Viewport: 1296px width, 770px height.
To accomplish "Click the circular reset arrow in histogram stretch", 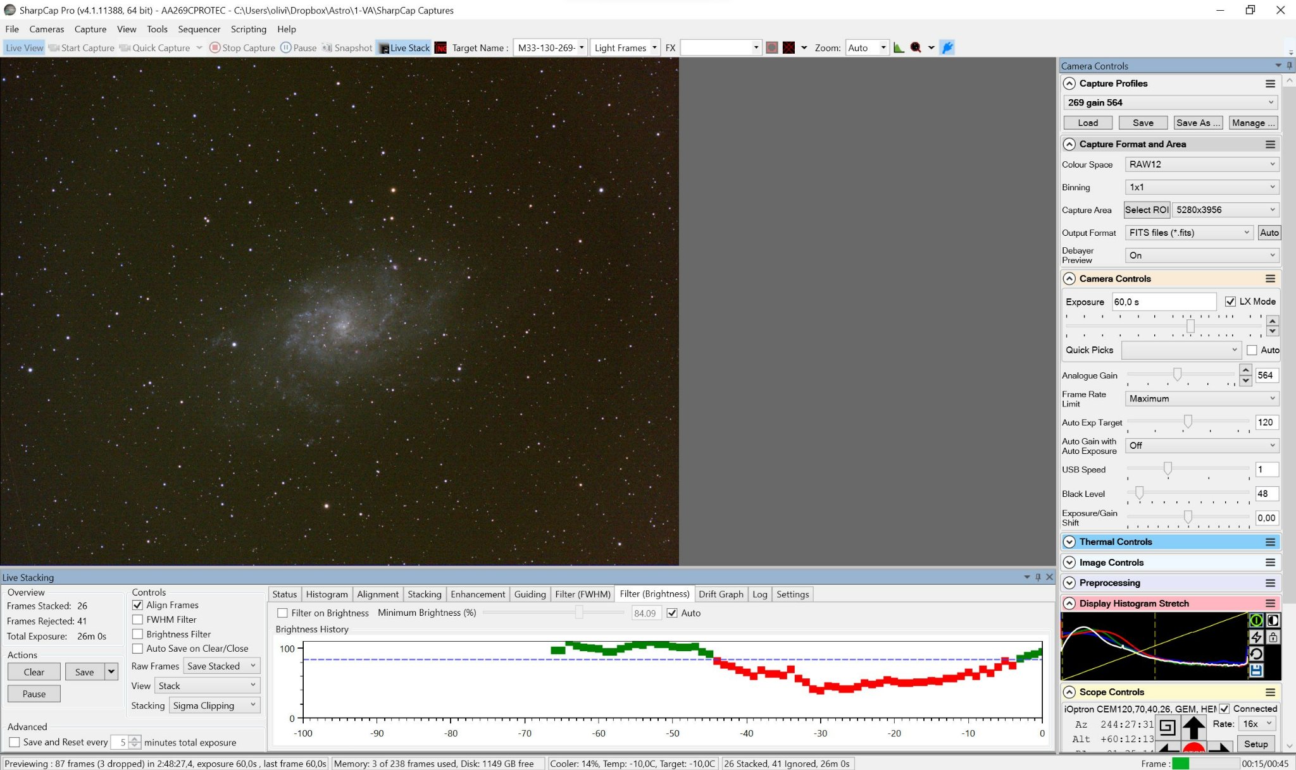I will coord(1256,654).
